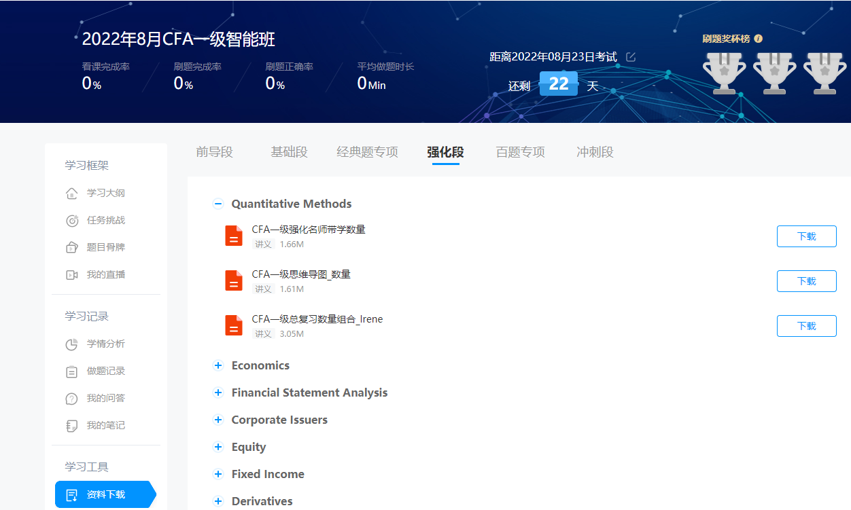
Task: Click the 学情分析 pie chart icon
Action: click(x=72, y=344)
